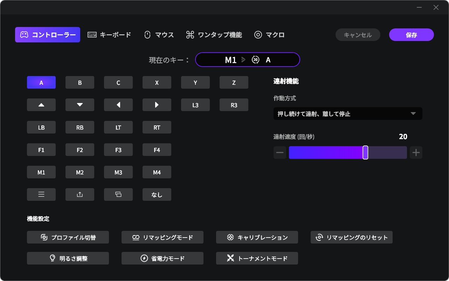Select the hamburger menu controller button
Image resolution: width=449 pixels, height=281 pixels.
coord(41,194)
